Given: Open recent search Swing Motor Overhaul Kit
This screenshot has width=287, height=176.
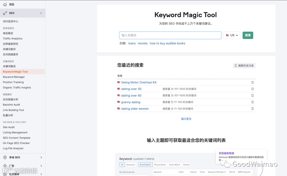Looking at the screenshot, I should (x=139, y=82).
